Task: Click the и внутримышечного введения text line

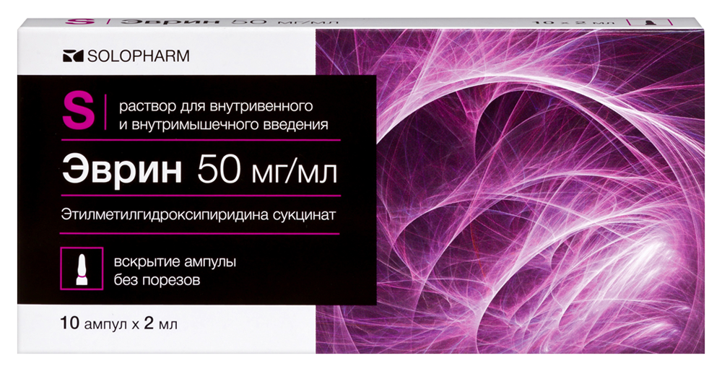Action: (x=217, y=124)
